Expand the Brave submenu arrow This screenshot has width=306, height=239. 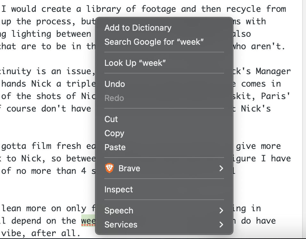tap(221, 168)
